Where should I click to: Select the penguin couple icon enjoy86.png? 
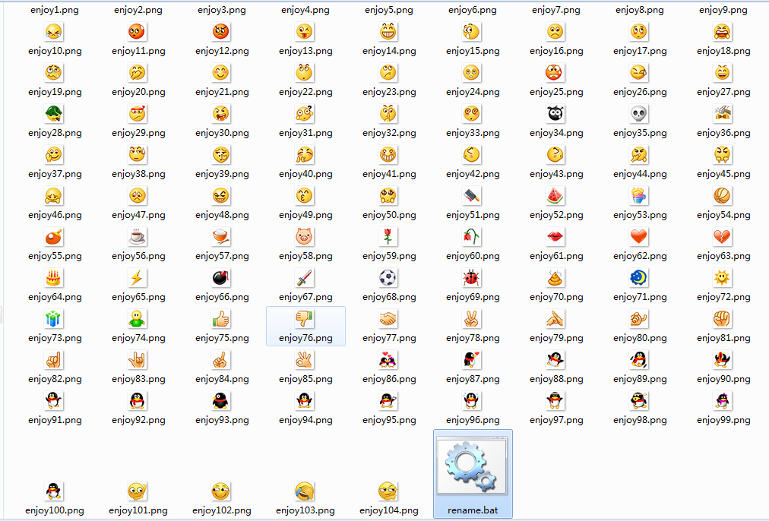388,360
